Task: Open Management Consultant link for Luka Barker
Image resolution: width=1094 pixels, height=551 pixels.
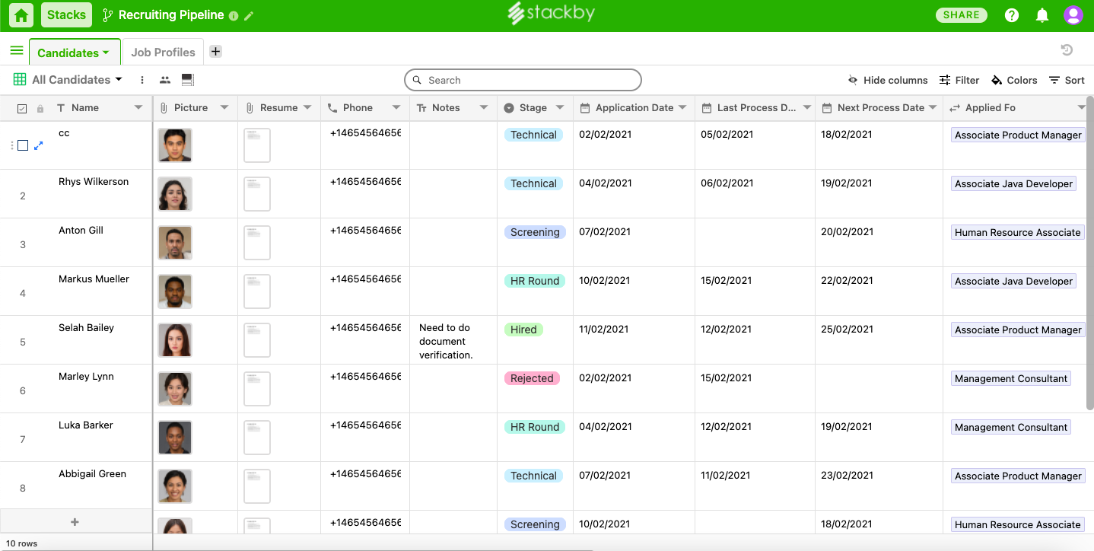Action: 1011,427
